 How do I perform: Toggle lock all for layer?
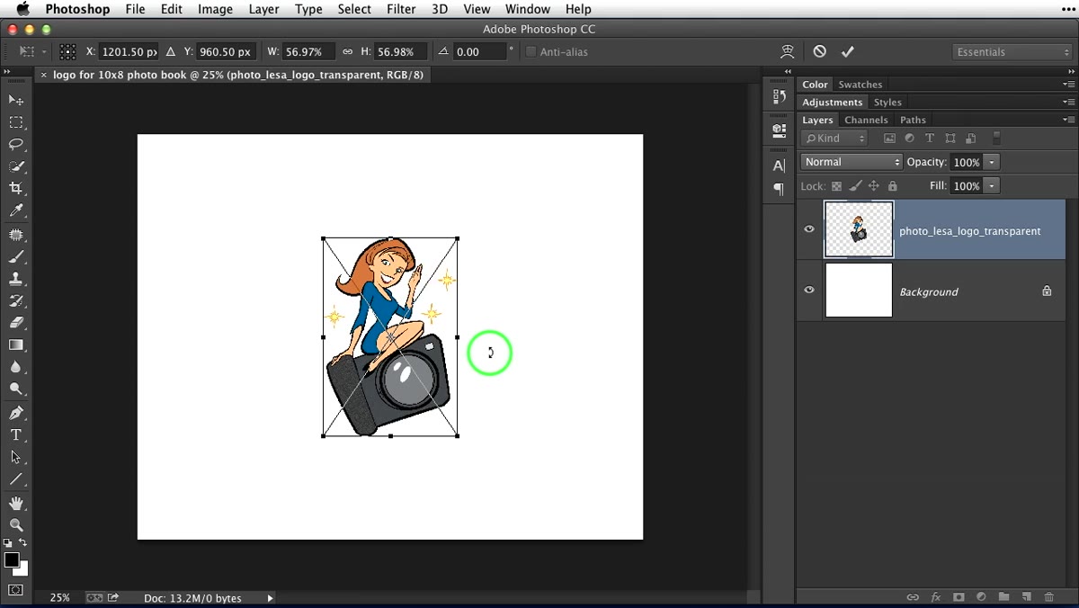click(892, 186)
